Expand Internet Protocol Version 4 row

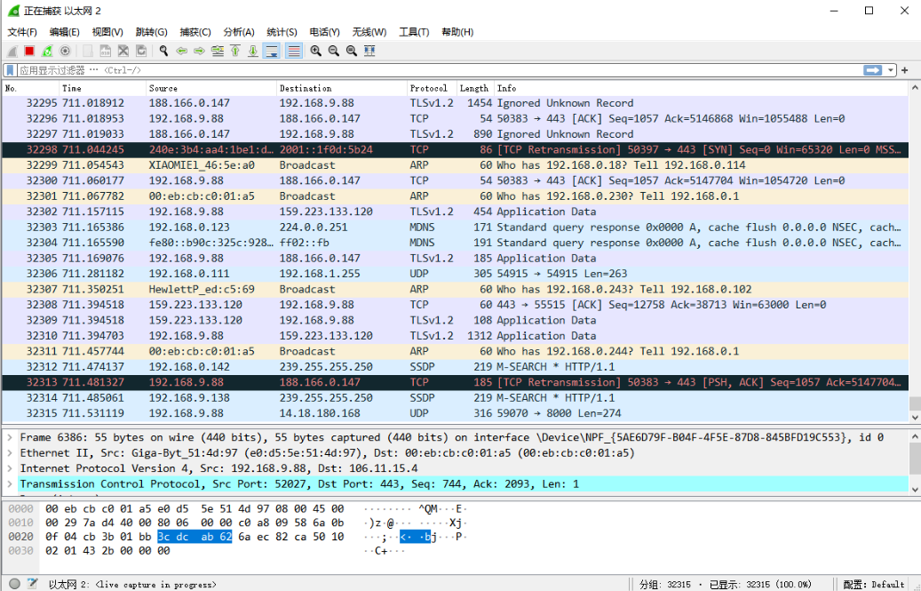[x=10, y=469]
